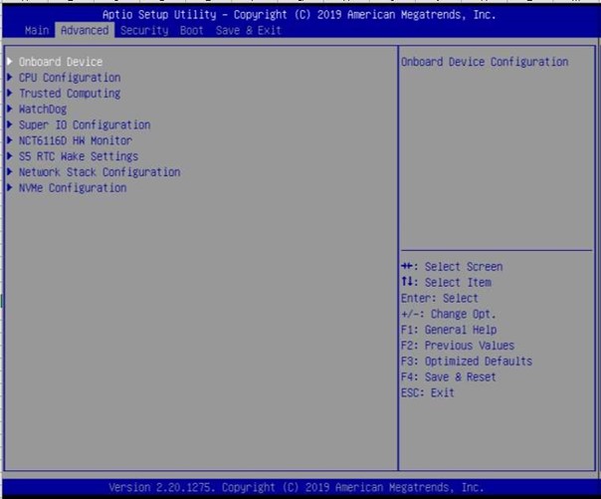601x499 pixels.
Task: Click the F1: General Help hint
Action: 448,330
